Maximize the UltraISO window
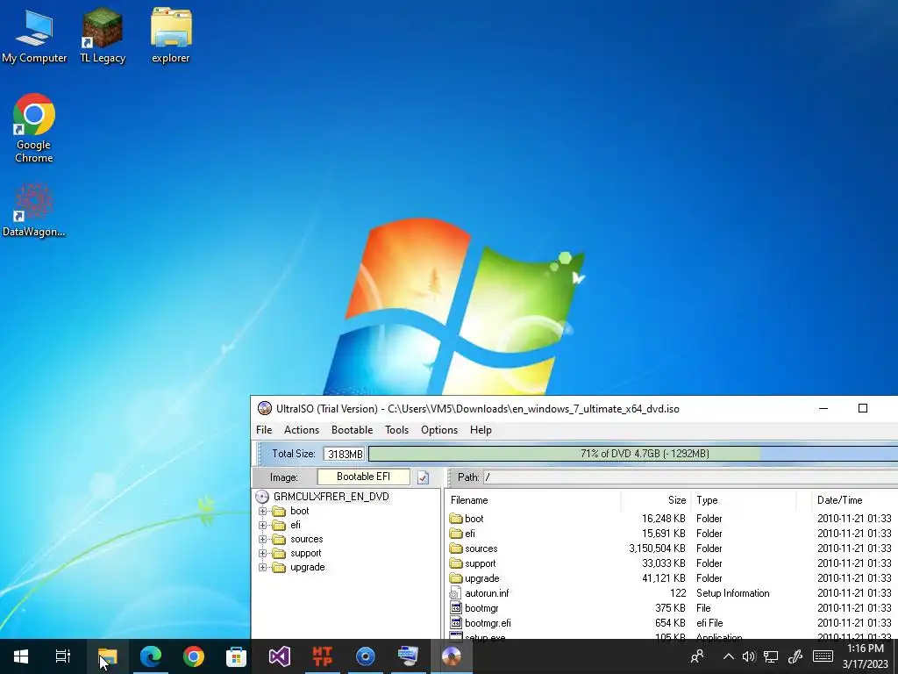 863,409
